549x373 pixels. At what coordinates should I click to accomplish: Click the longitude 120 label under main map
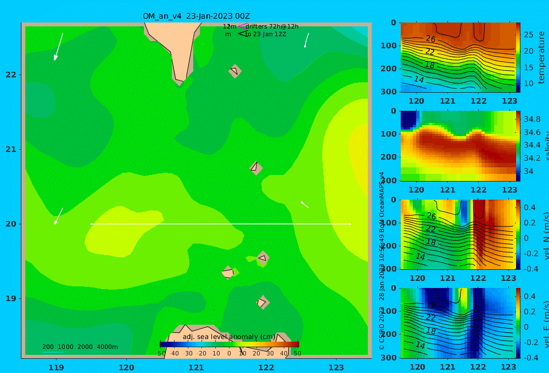(126, 368)
